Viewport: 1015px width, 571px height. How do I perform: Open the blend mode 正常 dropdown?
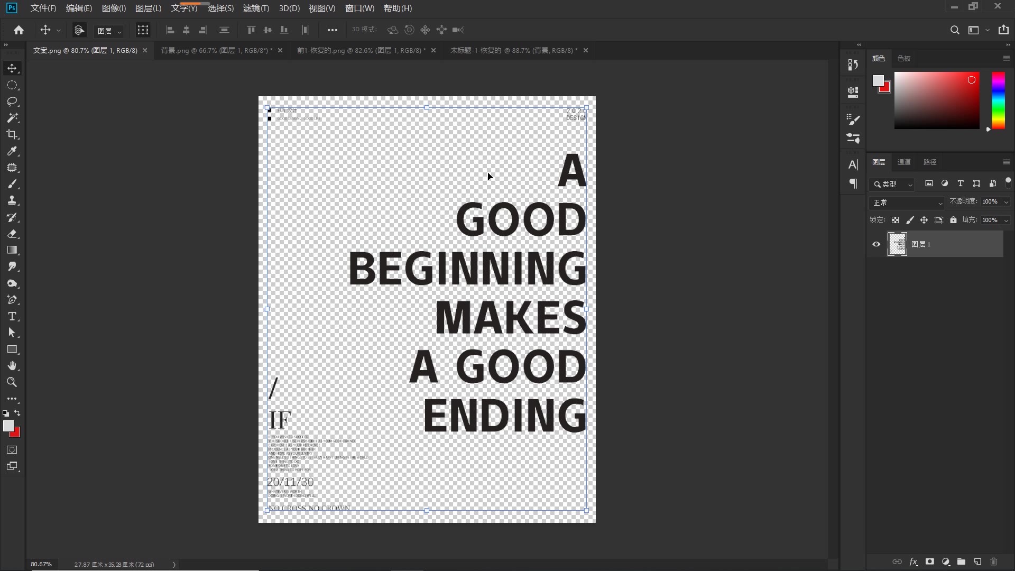pos(907,202)
